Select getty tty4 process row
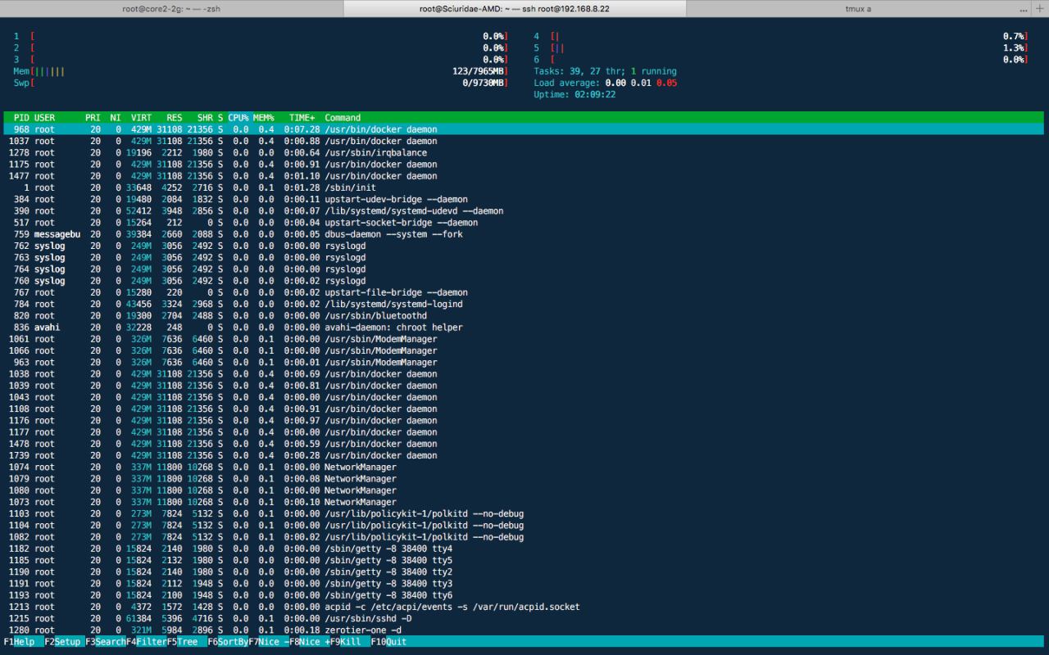Viewport: 1049px width, 655px height. pos(524,549)
